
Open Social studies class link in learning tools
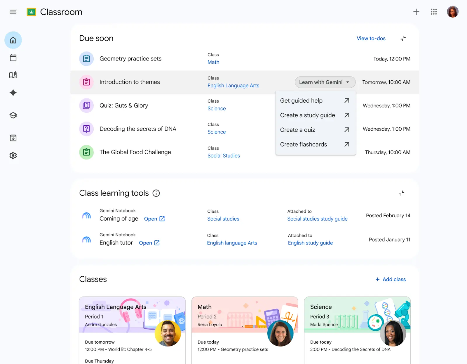[223, 219]
